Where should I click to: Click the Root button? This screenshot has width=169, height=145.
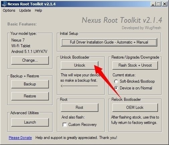coord(80,107)
